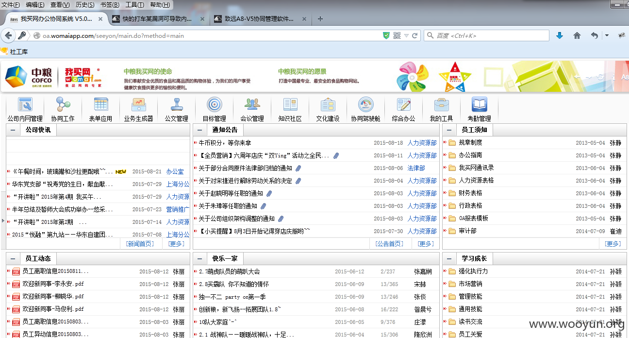Close the 我买网办公协同系统 tab
Viewport: 629px width, 338px height.
(x=100, y=19)
